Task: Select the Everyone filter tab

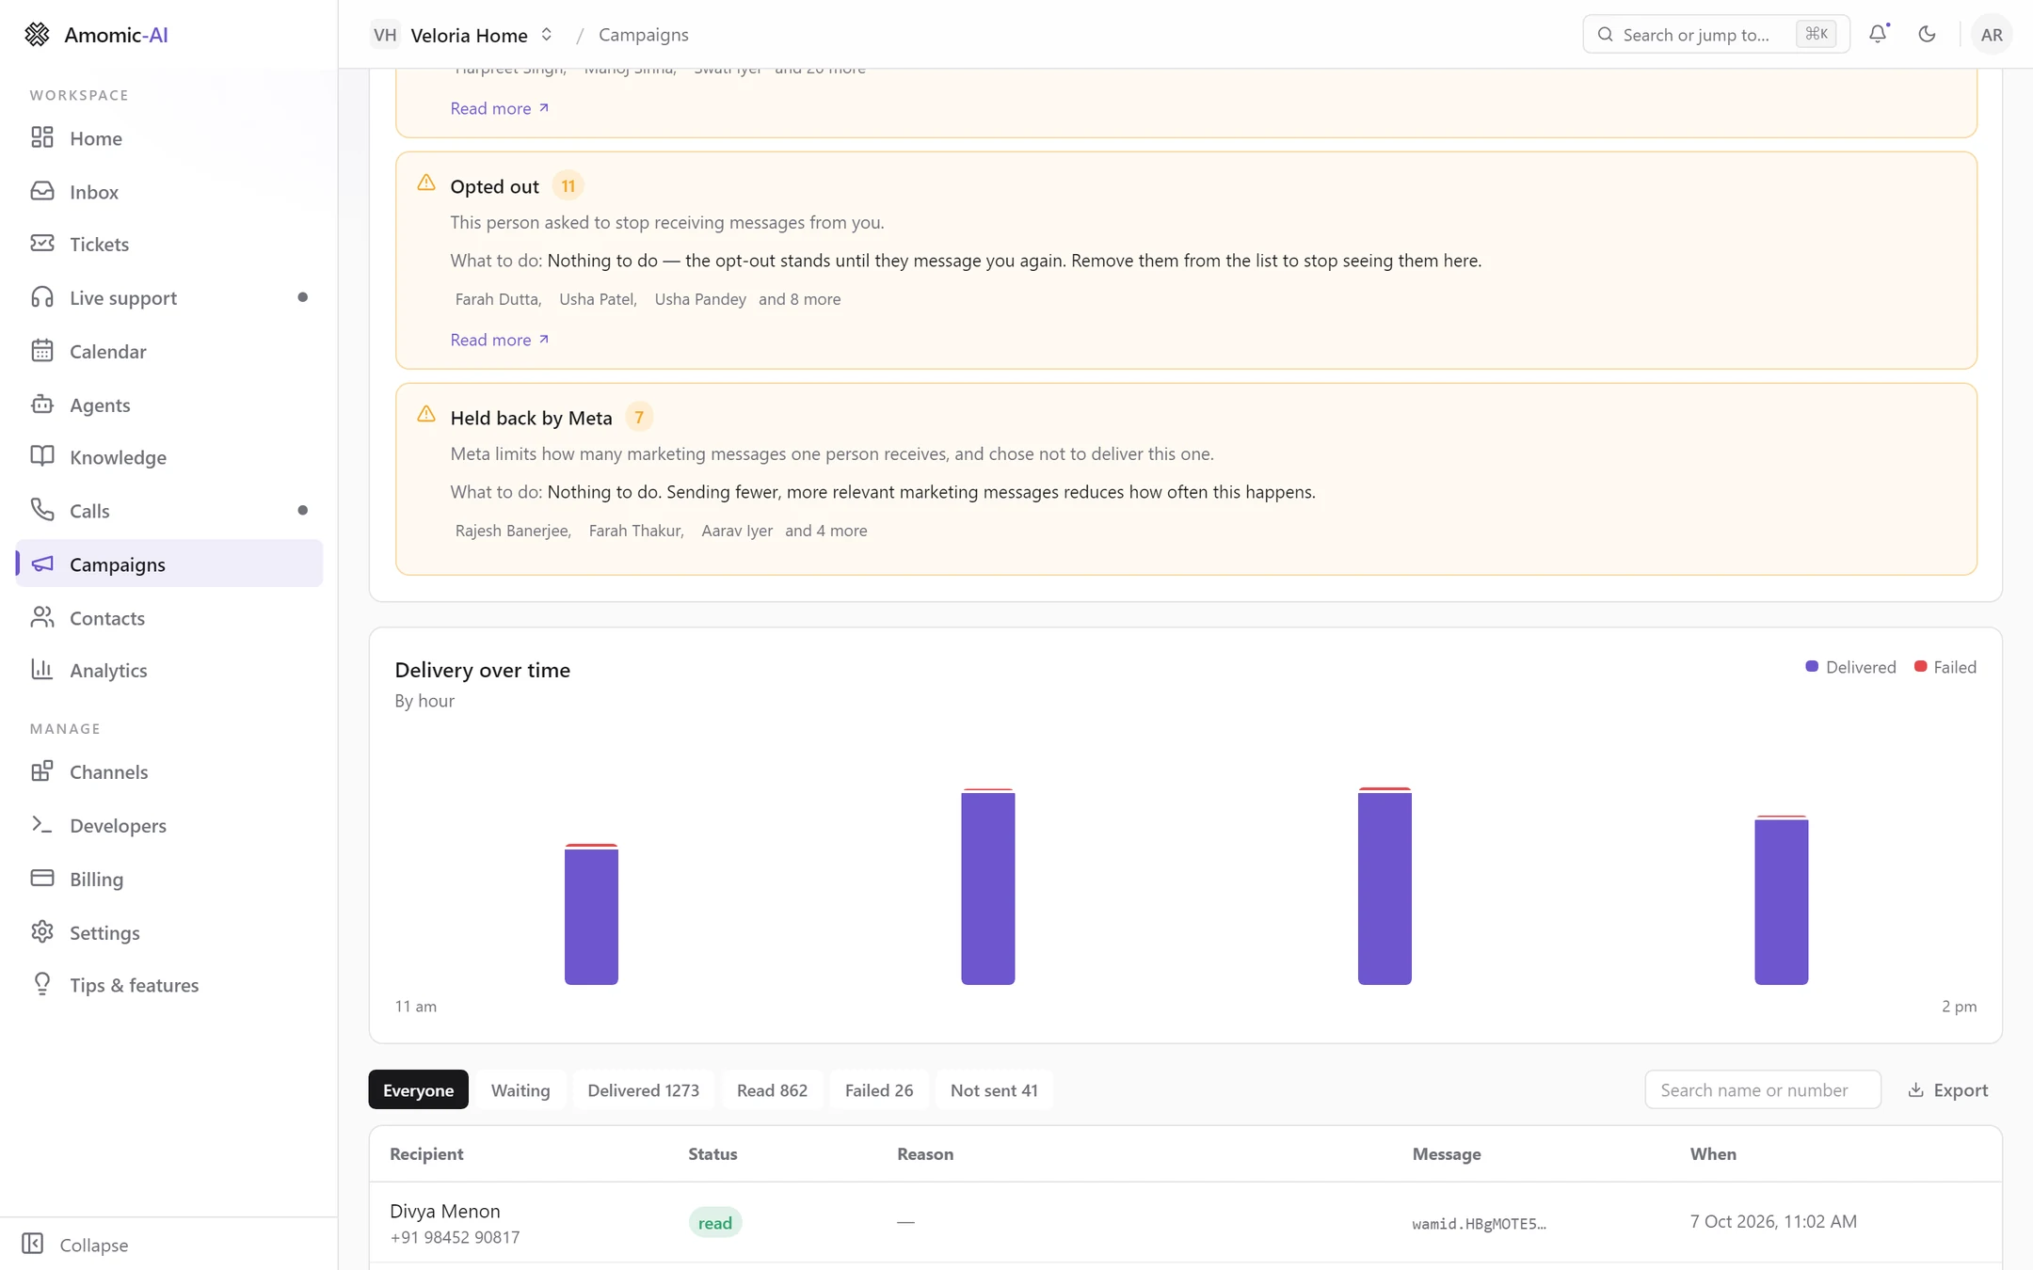Action: pos(418,1090)
